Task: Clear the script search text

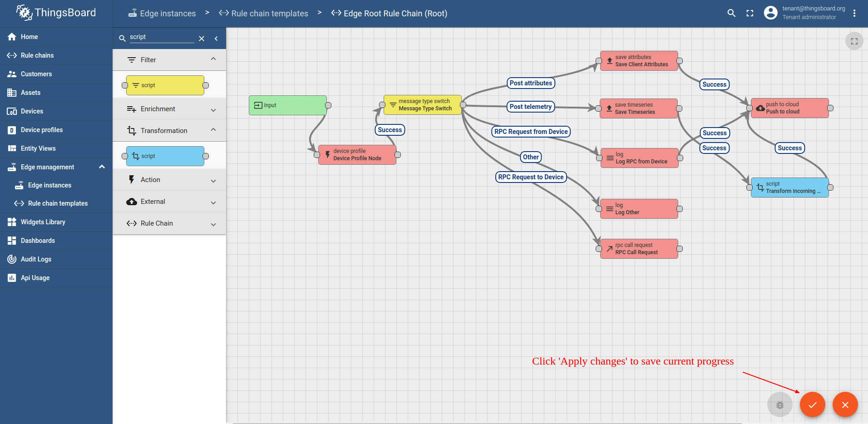Action: [x=202, y=39]
